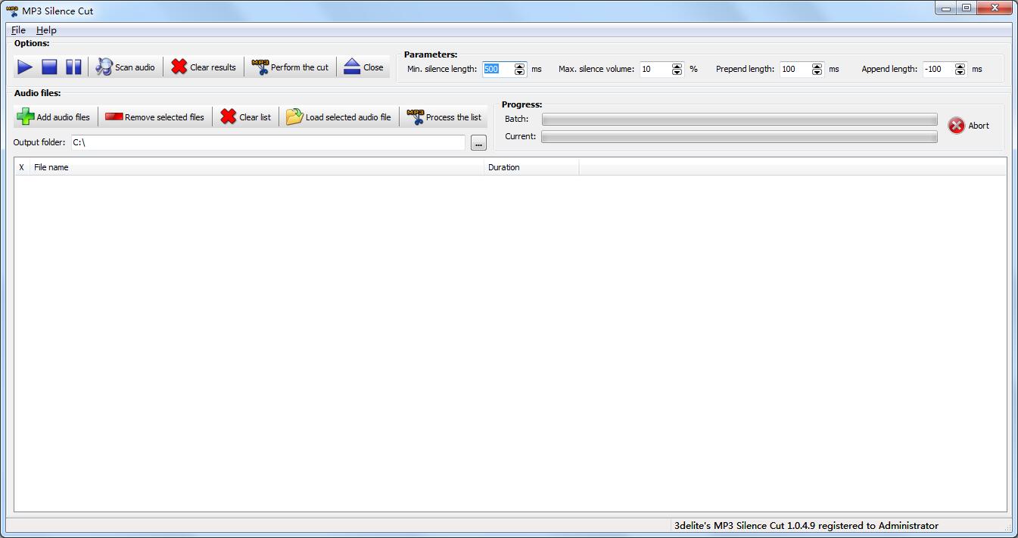Focus the Min. silence length field
The height and width of the screenshot is (538, 1018).
pyautogui.click(x=497, y=69)
